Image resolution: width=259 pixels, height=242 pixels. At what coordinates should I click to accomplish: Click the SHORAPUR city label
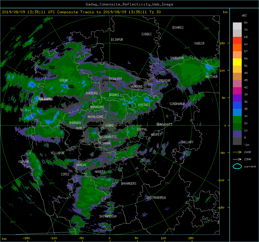pos(177,58)
